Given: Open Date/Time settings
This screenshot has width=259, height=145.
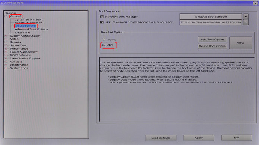Looking at the screenshot, I should (x=22, y=32).
